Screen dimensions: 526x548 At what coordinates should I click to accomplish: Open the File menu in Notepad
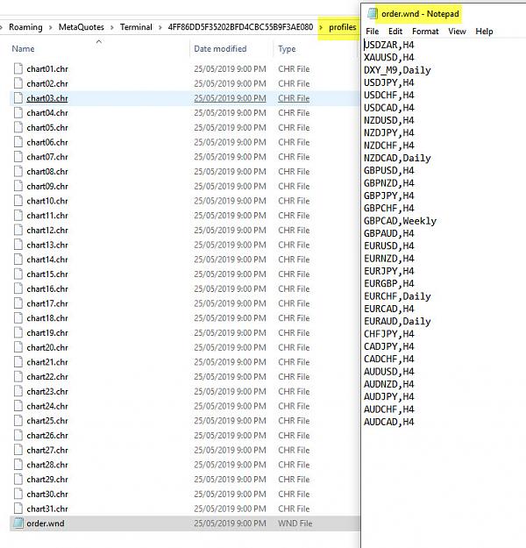click(372, 32)
